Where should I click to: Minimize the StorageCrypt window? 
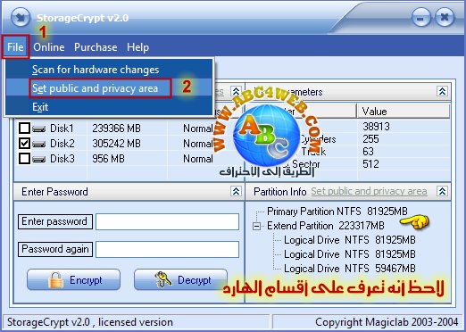pos(420,18)
